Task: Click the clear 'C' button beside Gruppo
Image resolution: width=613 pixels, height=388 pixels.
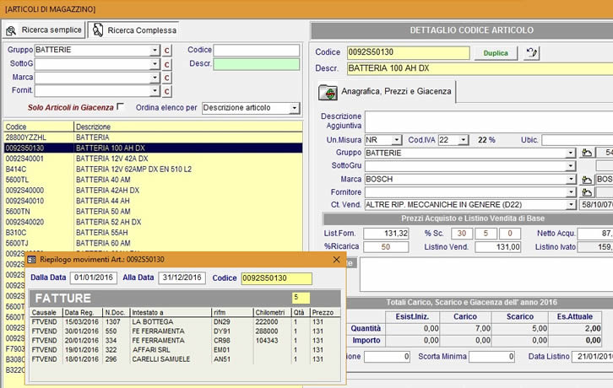Action: 167,51
